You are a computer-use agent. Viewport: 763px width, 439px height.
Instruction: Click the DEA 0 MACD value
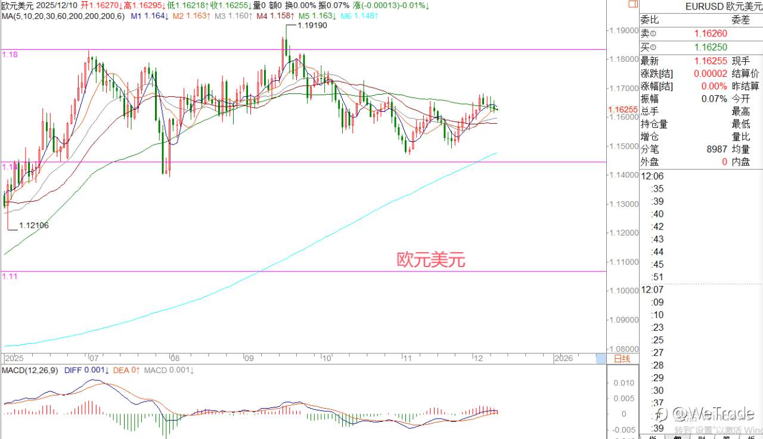click(x=126, y=371)
